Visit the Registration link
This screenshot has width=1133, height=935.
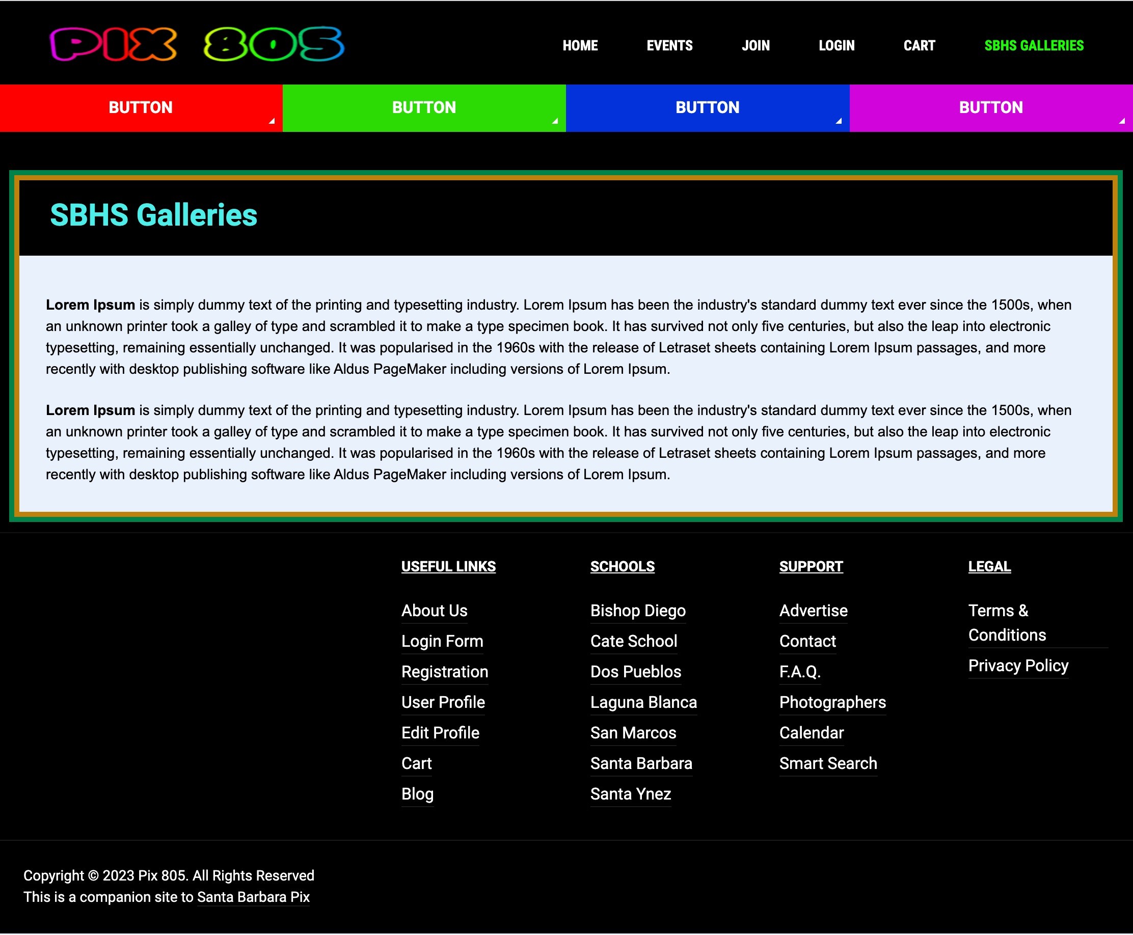[444, 672]
